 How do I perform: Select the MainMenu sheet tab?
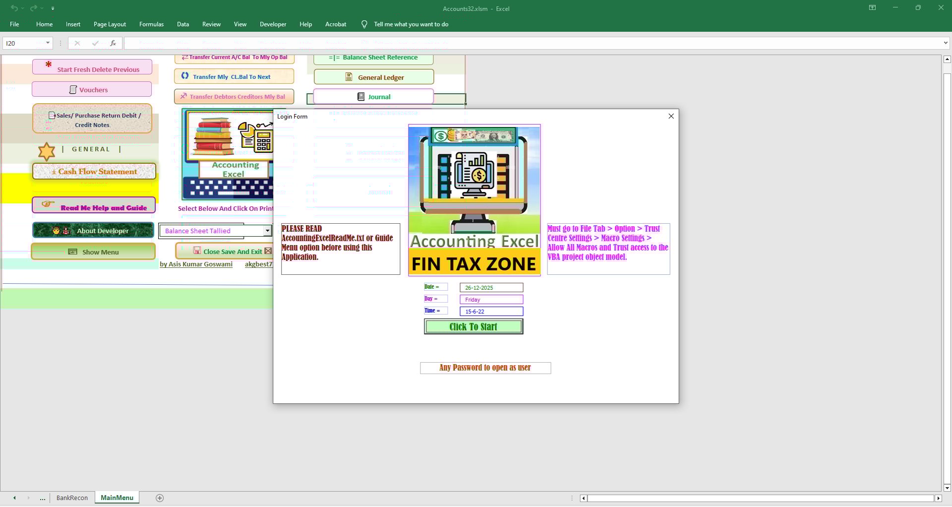(x=117, y=498)
